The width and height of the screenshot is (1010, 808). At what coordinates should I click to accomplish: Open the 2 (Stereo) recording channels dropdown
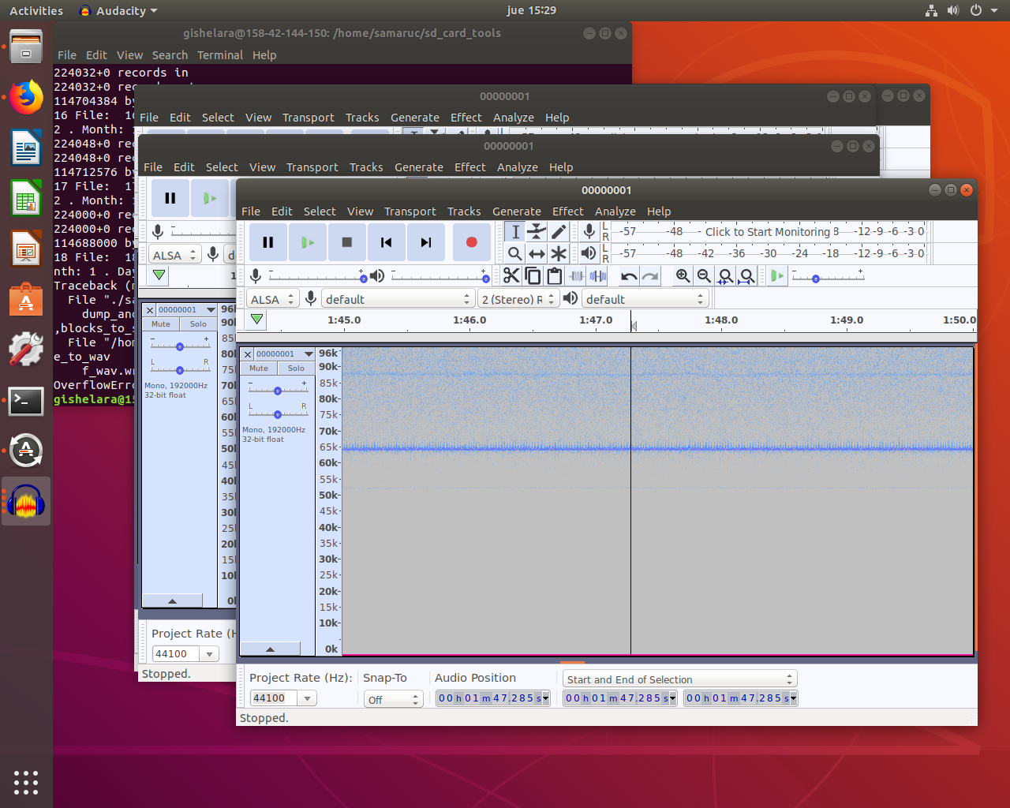point(518,299)
